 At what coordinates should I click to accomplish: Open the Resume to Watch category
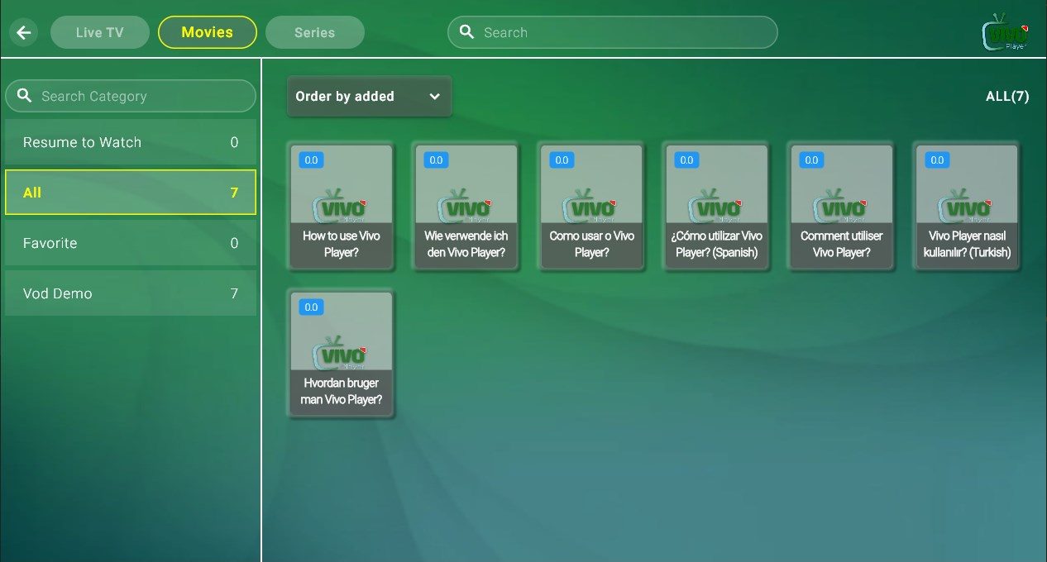tap(131, 142)
